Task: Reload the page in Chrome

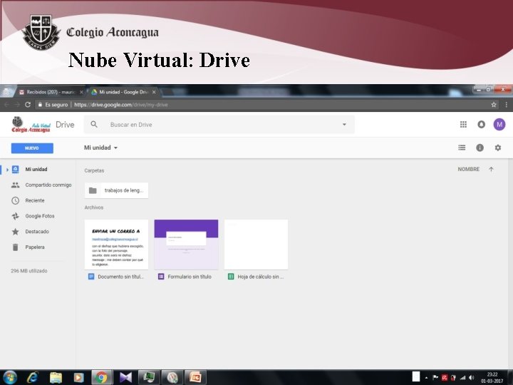Action: click(28, 105)
